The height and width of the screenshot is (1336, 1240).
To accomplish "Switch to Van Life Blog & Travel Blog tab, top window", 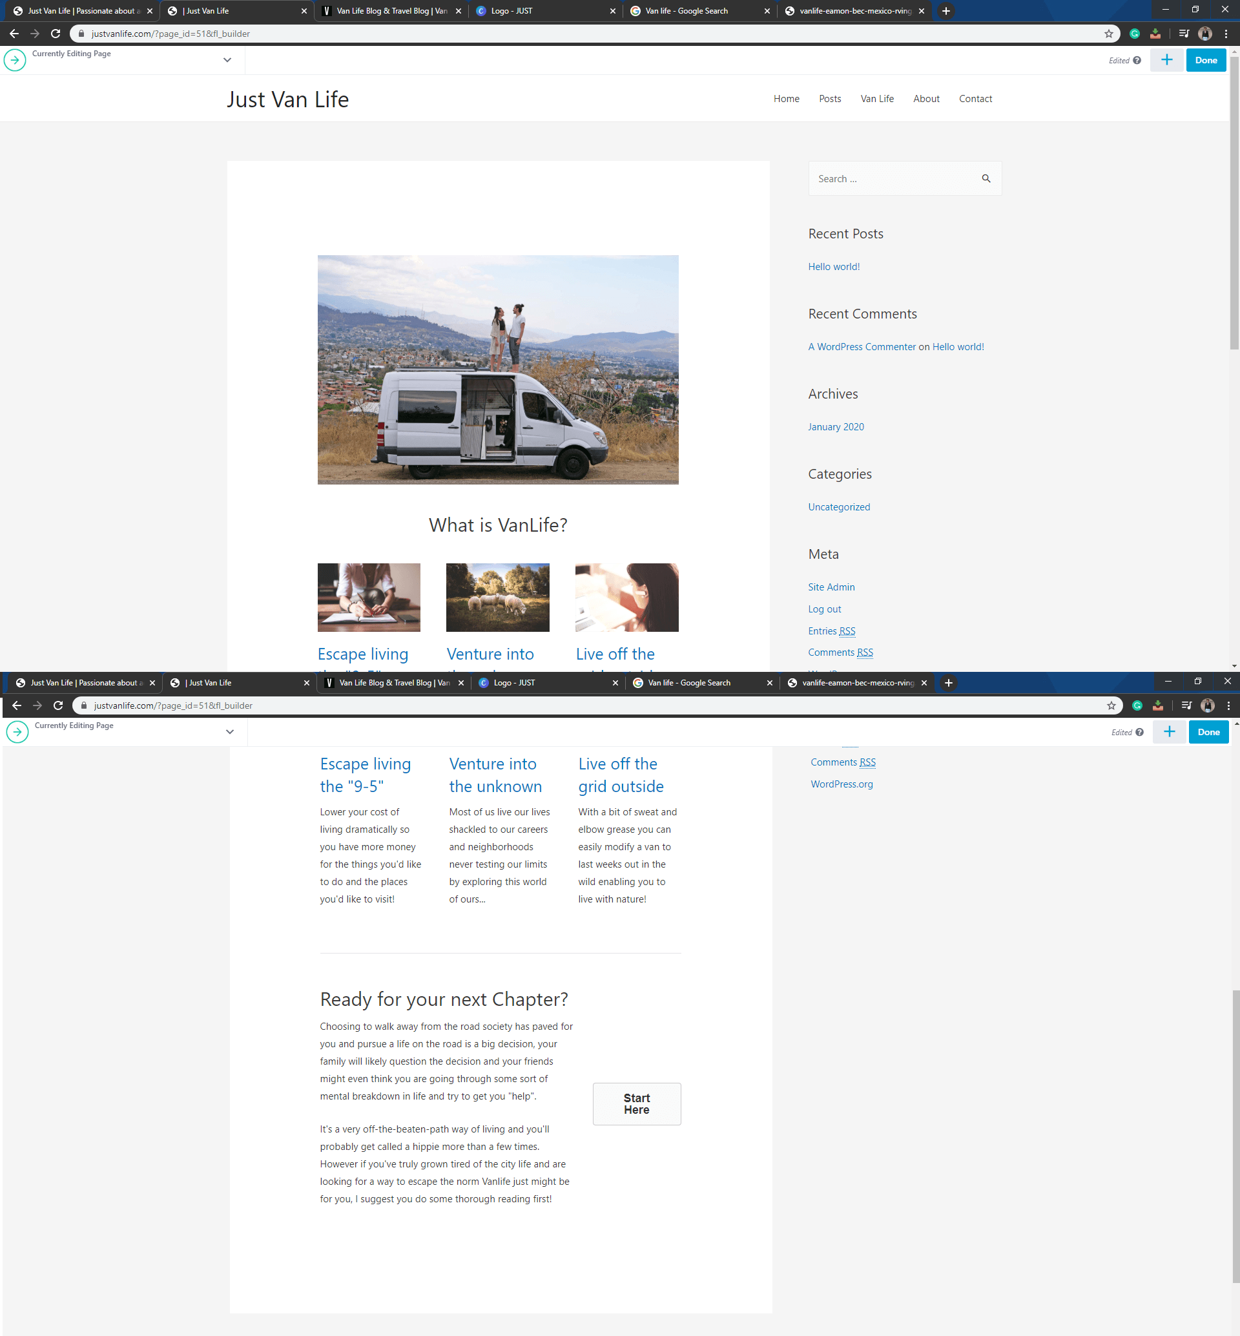I will [x=392, y=11].
